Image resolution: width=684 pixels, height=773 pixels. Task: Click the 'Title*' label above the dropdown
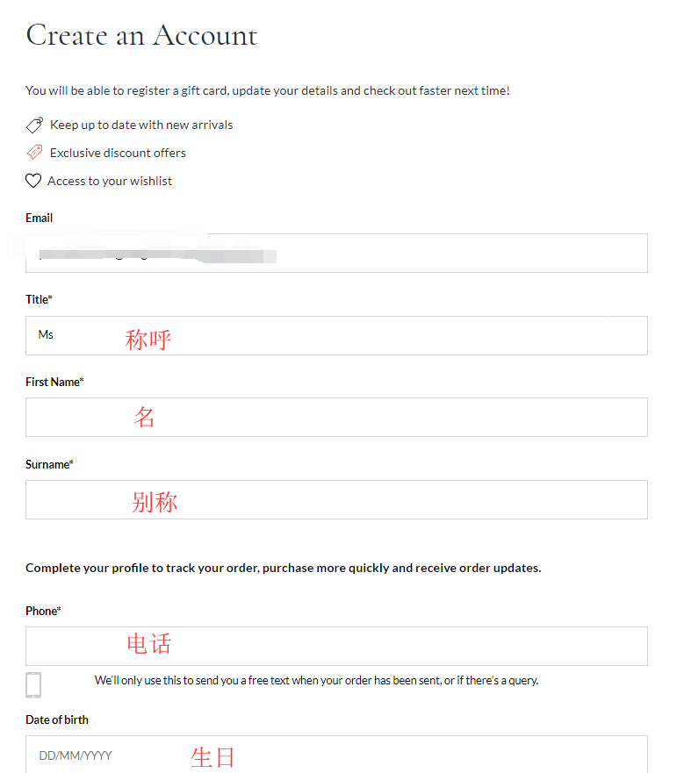[39, 299]
